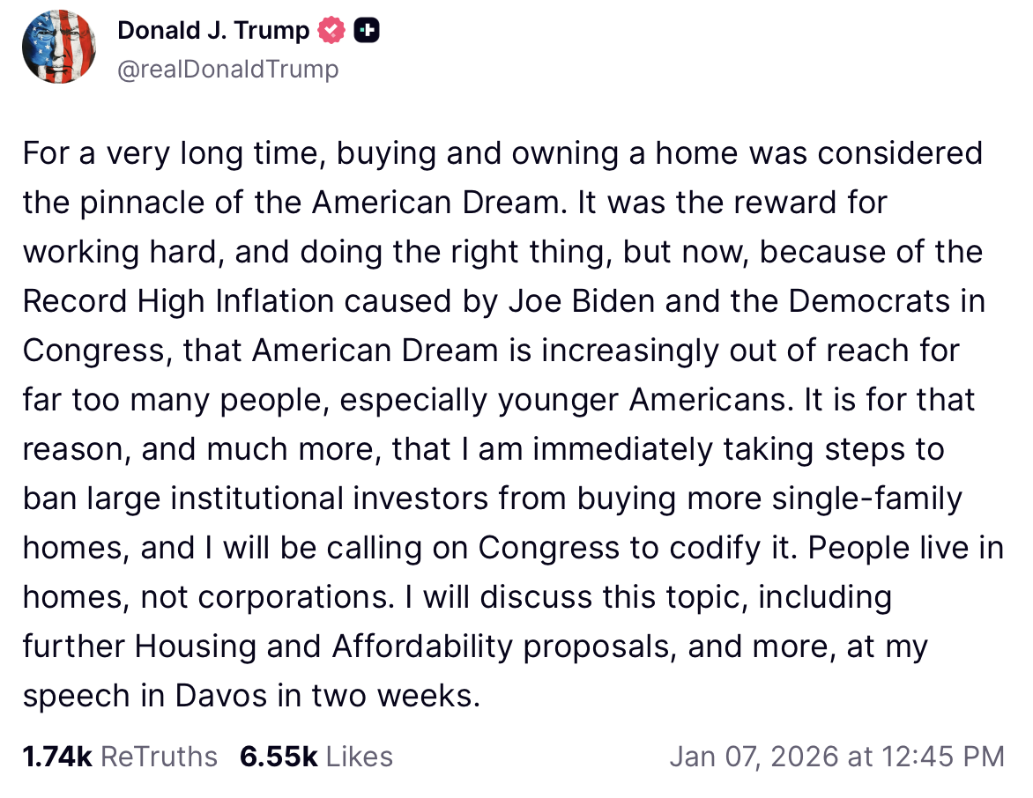
Task: Click the word "Davos" in the post
Action: (220, 696)
